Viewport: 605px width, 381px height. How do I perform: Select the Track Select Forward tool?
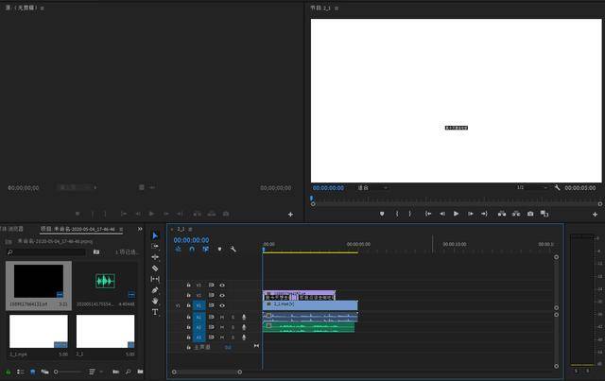[155, 247]
